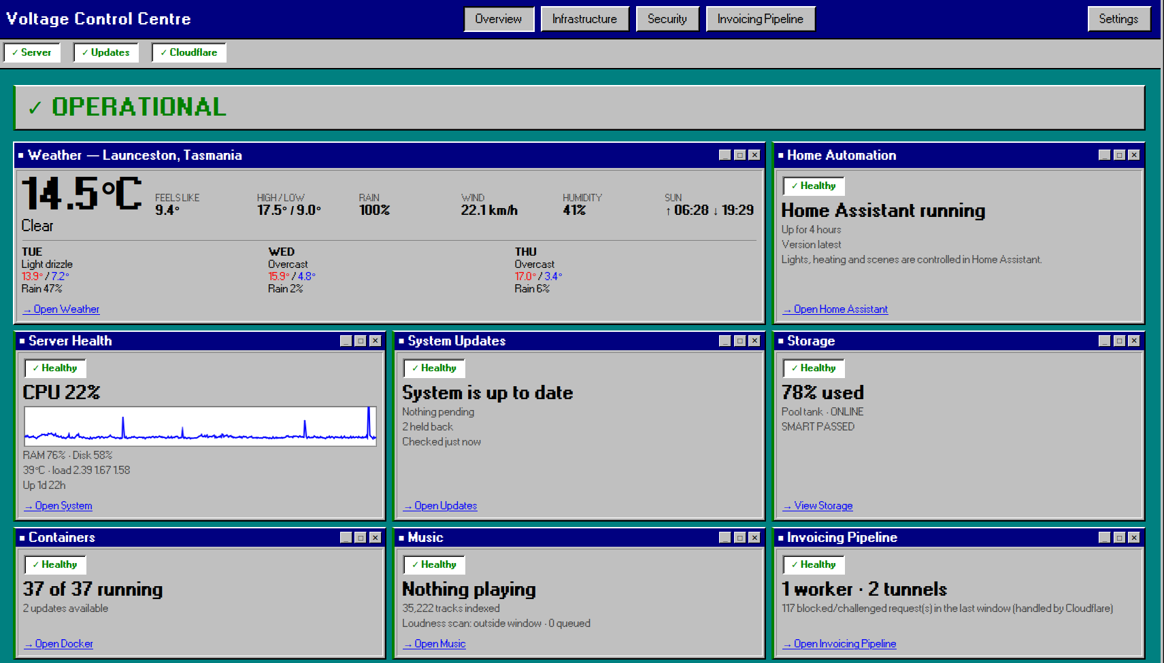Close the Music panel
This screenshot has height=663, width=1164.
point(754,537)
